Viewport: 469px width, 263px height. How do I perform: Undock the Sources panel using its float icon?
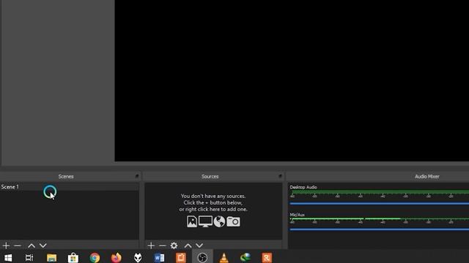(280, 176)
